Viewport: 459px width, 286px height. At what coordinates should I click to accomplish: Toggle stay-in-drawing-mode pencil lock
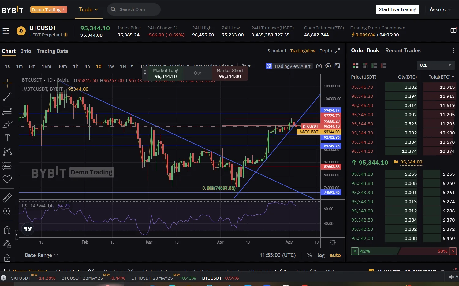[7, 244]
